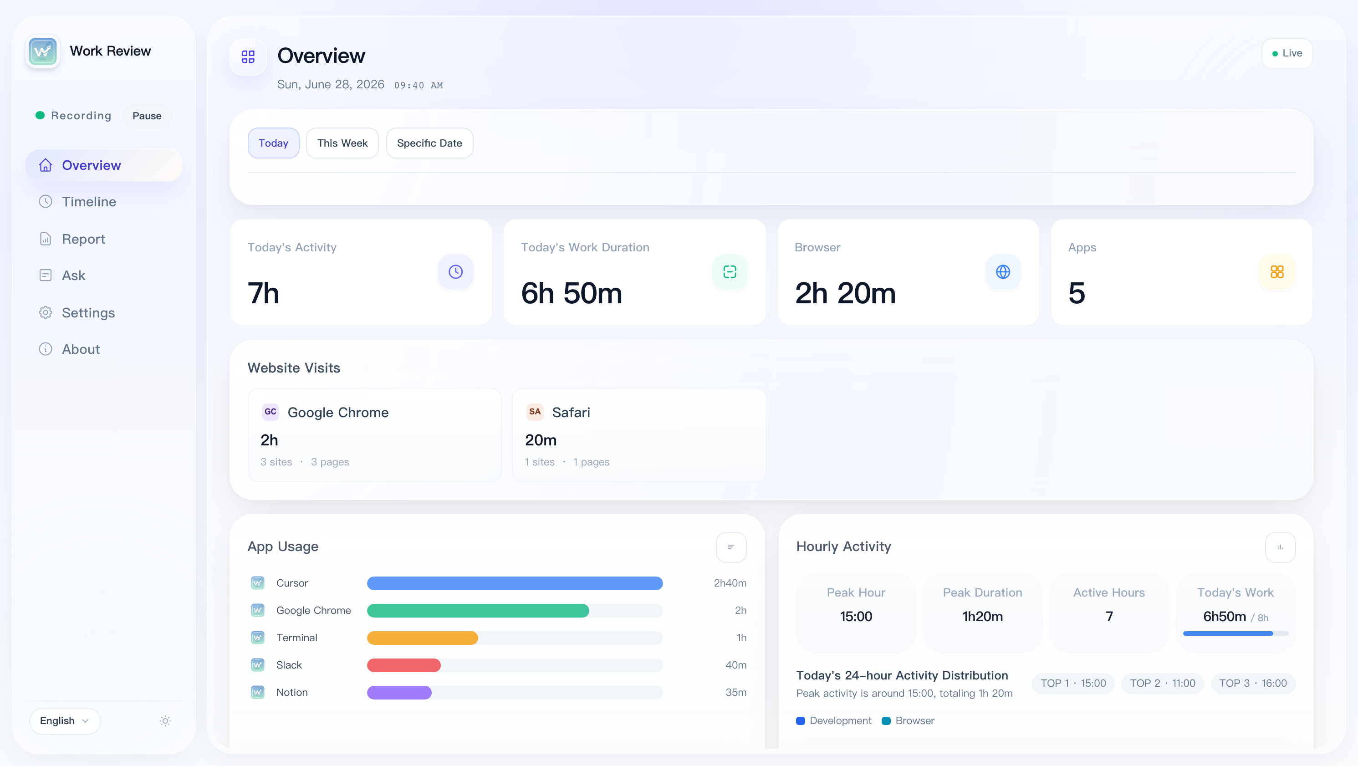Click the Slack app icon in App Usage

pyautogui.click(x=257, y=665)
